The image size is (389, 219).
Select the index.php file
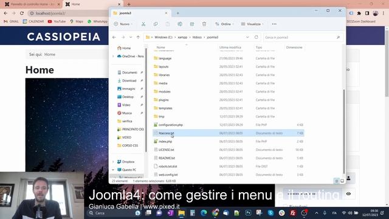229,142
